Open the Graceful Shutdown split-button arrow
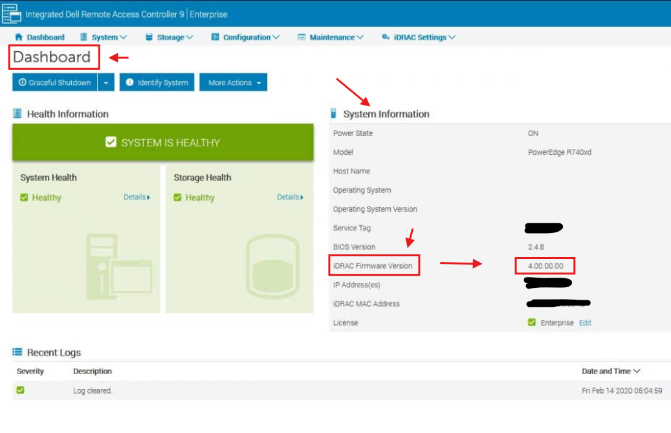This screenshot has height=433, width=671. 105,82
